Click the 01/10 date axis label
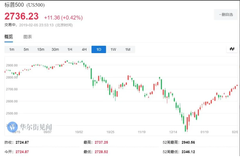This screenshot has height=157, width=240. (x=205, y=132)
